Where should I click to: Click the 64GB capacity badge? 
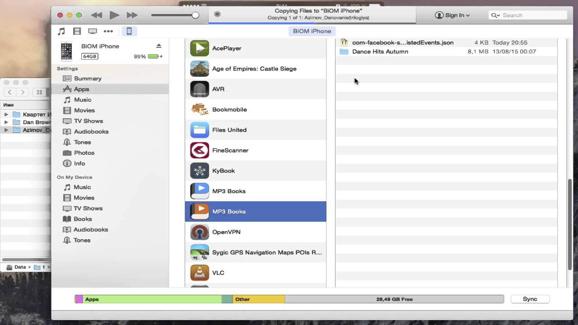pyautogui.click(x=89, y=56)
